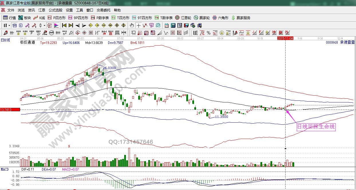
Task: Toggle the crosshair cursor button
Action: 139,25
